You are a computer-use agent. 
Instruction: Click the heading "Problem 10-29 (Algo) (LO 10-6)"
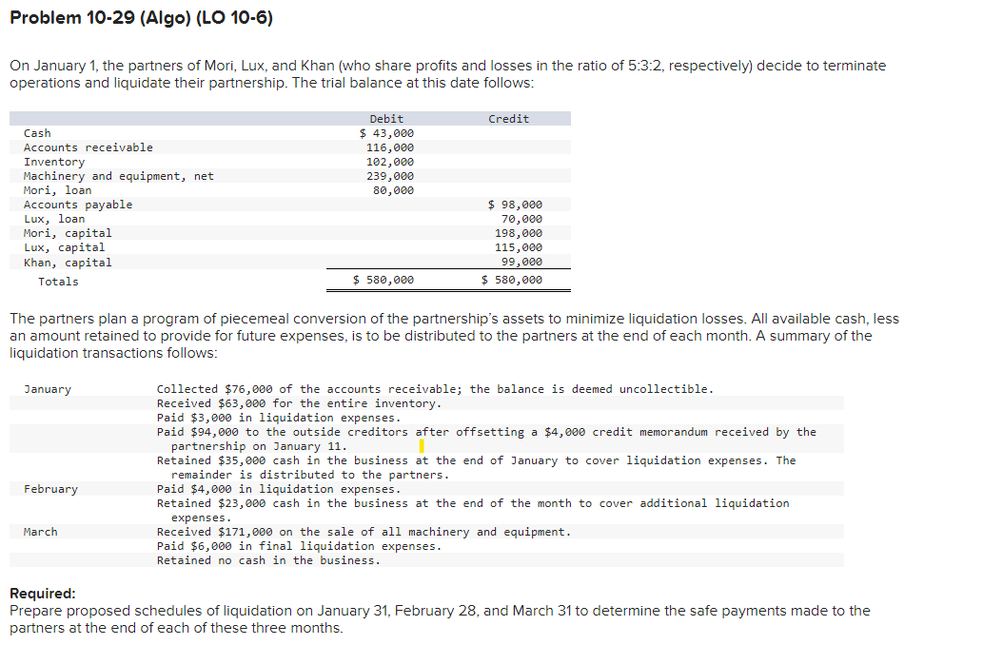(141, 17)
